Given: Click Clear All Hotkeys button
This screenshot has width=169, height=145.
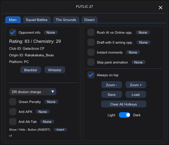Looking at the screenshot, I should click(x=123, y=104).
